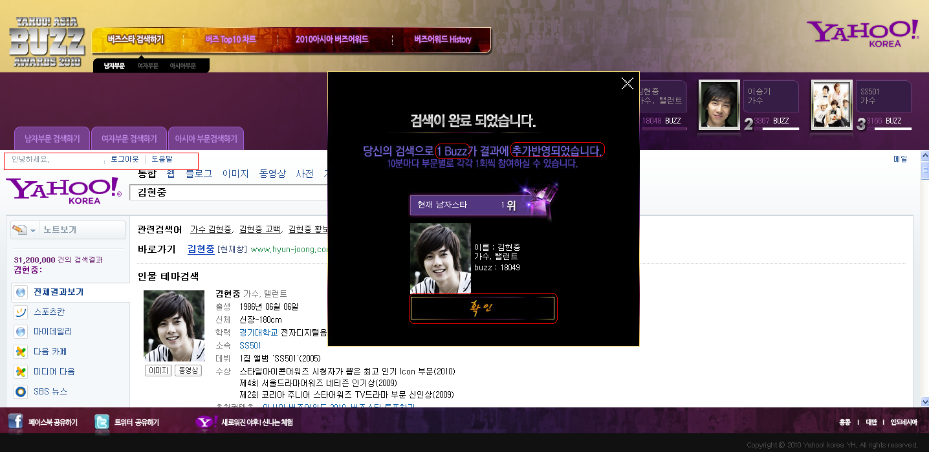Select the 통합 search tab
Viewport: 929px width, 452px height.
coord(147,173)
